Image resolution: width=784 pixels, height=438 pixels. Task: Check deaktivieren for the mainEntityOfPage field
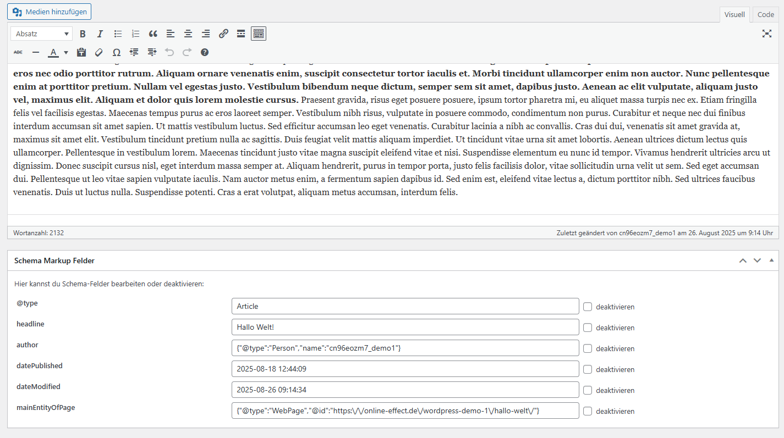588,411
